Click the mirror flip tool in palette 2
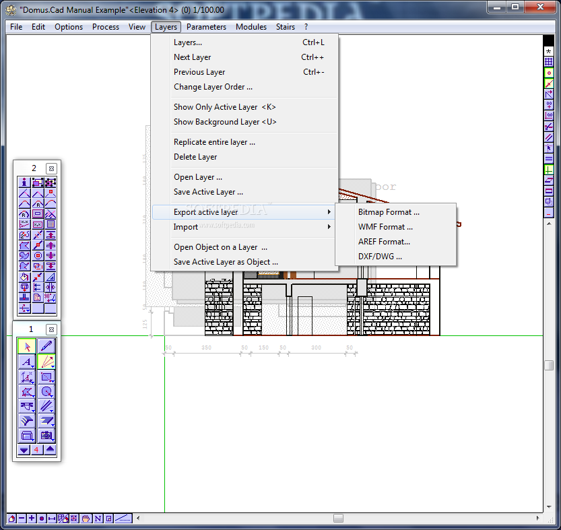 (x=51, y=288)
